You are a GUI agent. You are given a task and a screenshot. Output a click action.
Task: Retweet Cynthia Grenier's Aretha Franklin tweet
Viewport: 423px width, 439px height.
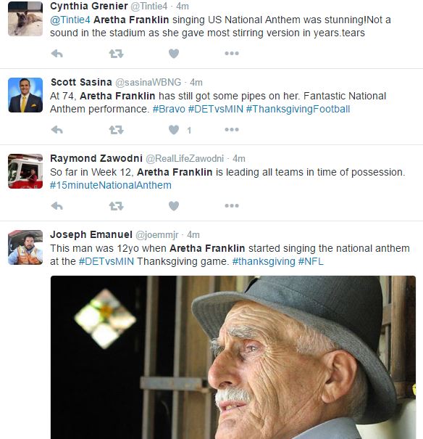pyautogui.click(x=116, y=54)
